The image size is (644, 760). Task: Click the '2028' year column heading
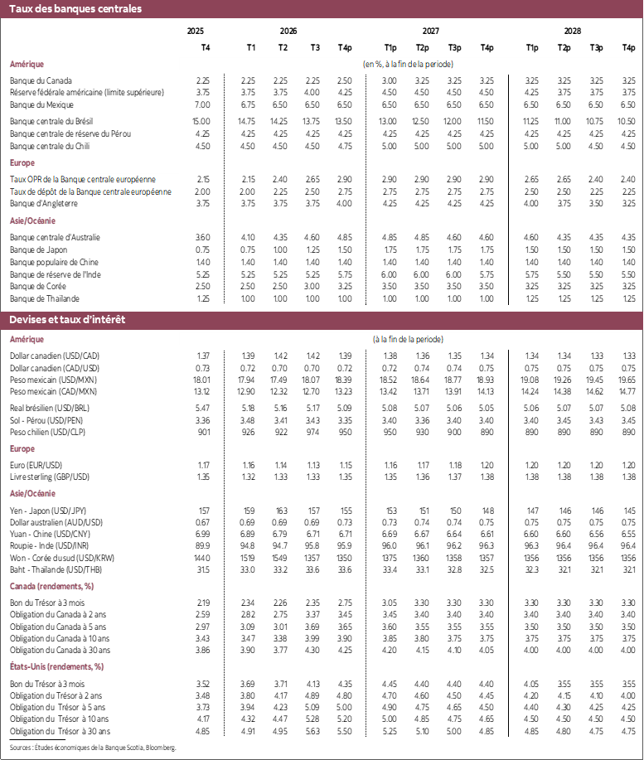click(x=572, y=31)
